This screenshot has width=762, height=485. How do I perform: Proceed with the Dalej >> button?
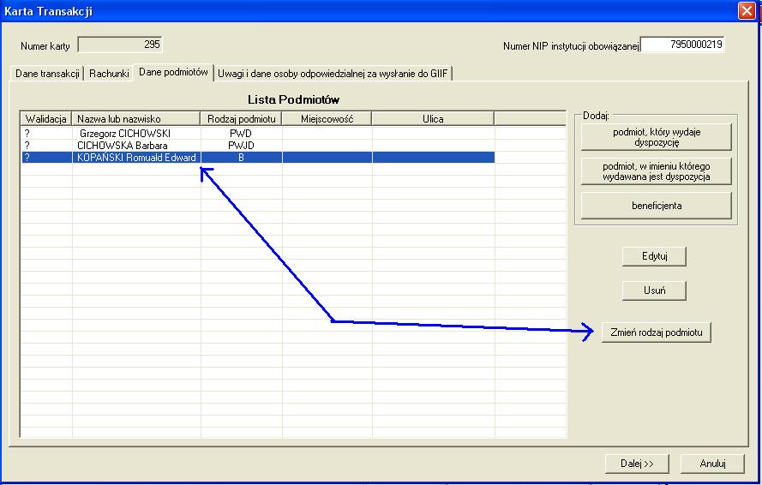pyautogui.click(x=637, y=464)
